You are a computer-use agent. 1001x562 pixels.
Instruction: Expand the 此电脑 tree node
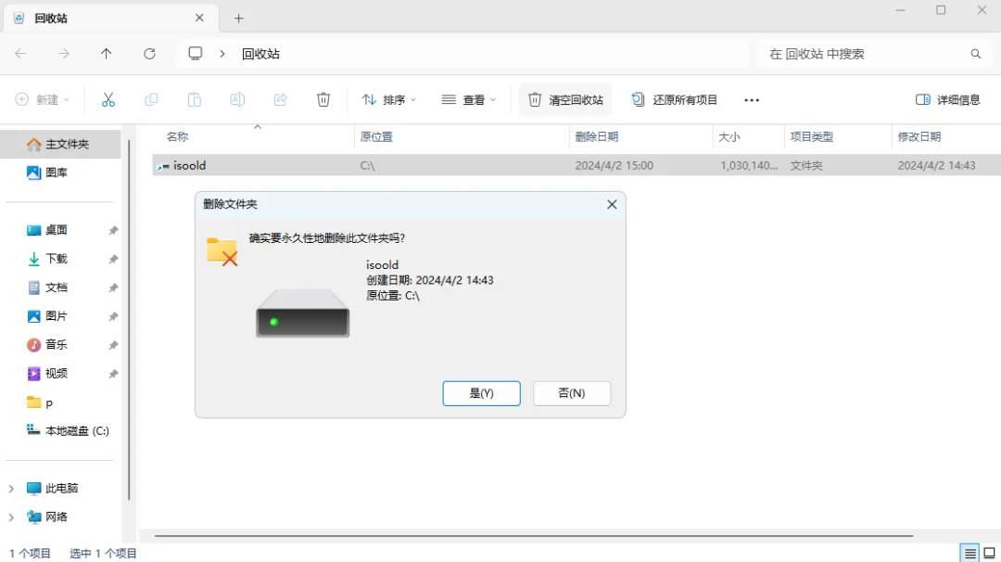coord(11,489)
